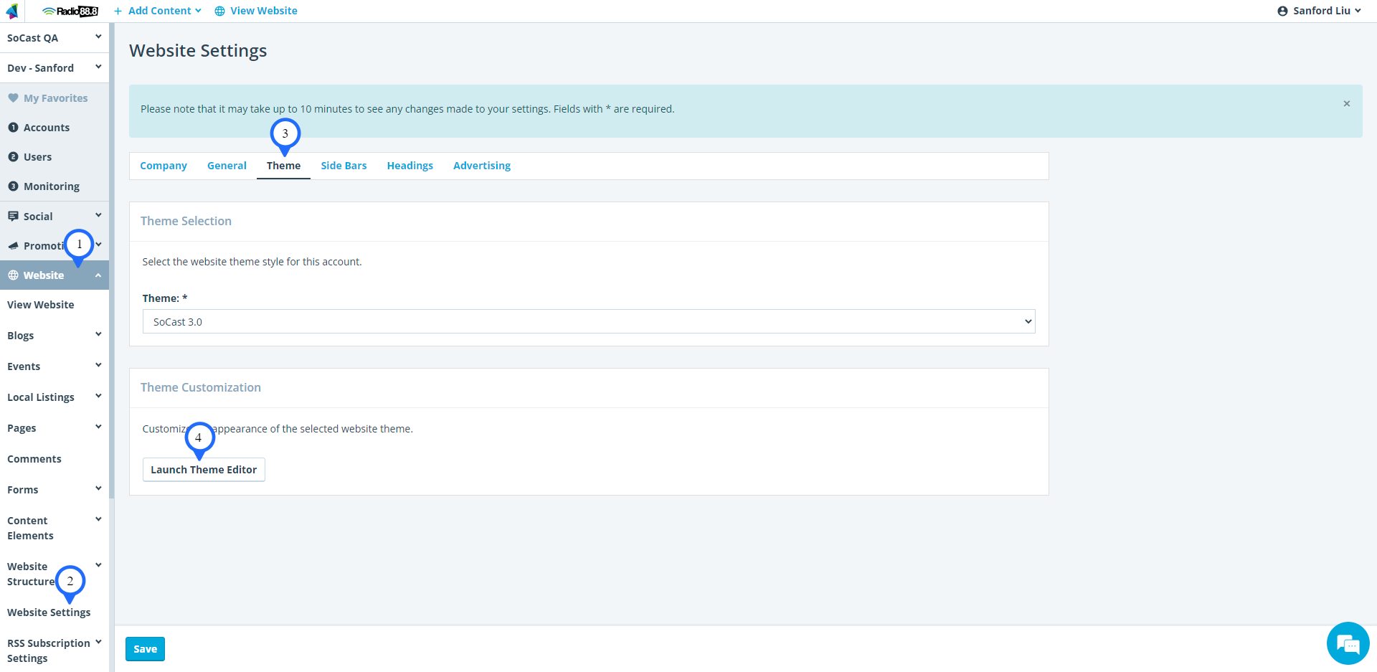Open Website Settings in the sidebar
This screenshot has width=1377, height=672.
click(x=49, y=612)
